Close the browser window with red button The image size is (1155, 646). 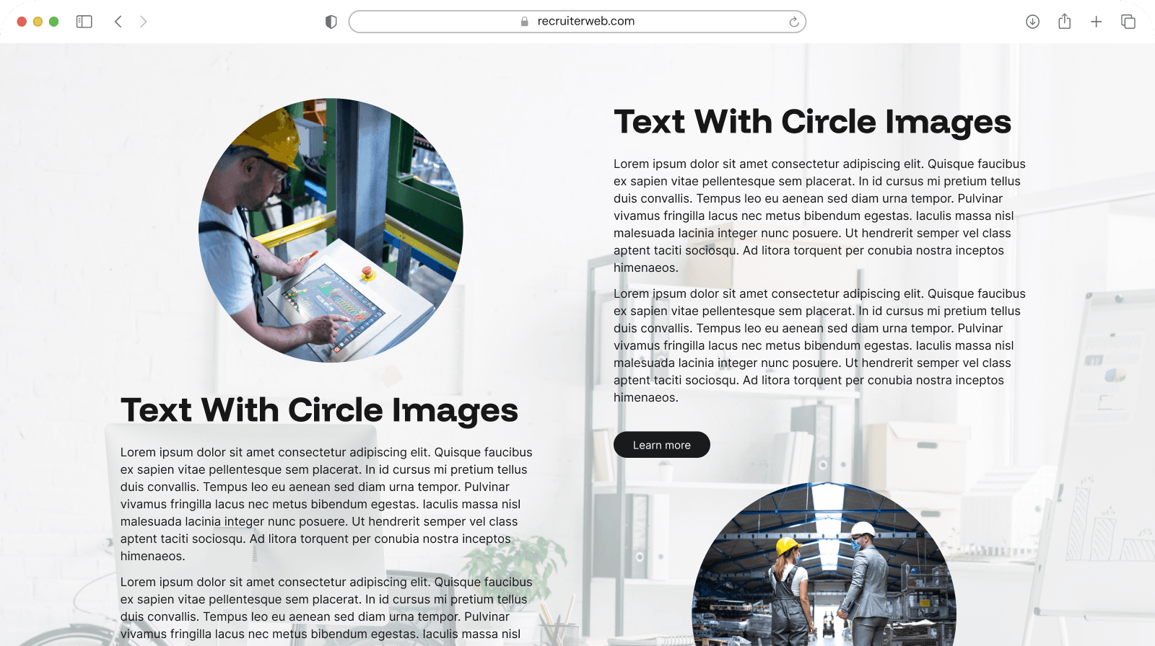pos(22,22)
